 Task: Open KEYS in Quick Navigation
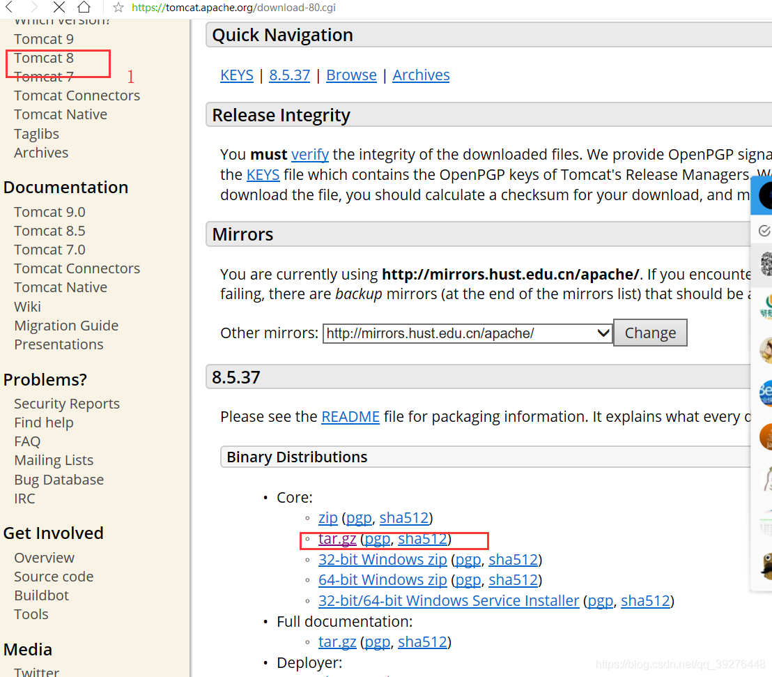[237, 75]
